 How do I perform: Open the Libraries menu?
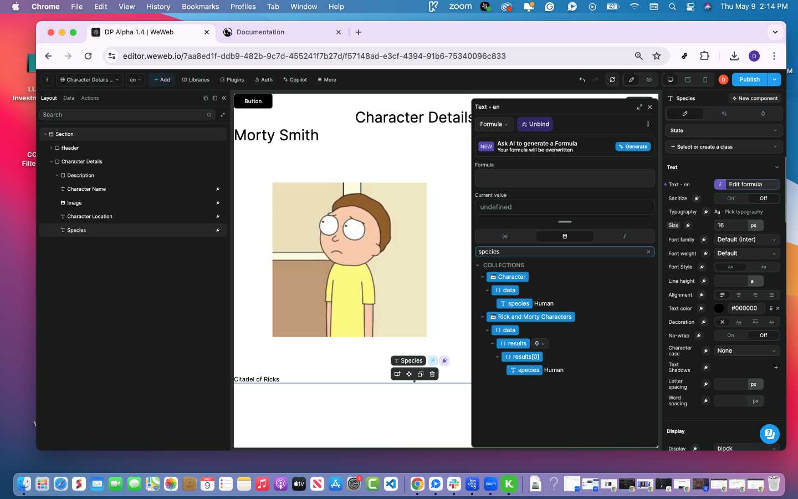[196, 80]
